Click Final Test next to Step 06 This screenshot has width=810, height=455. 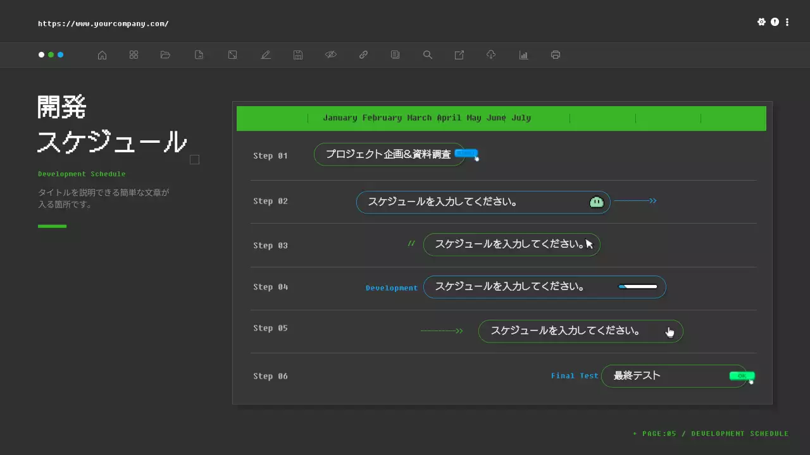point(575,375)
